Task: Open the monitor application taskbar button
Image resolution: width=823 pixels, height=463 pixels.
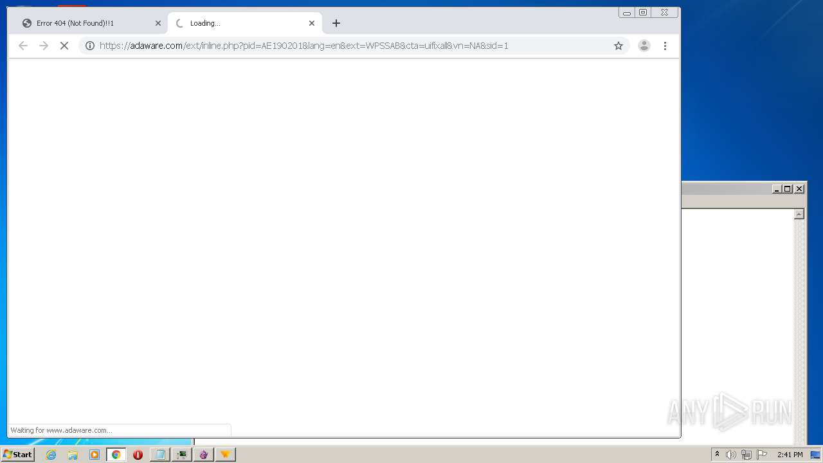Action: [182, 455]
